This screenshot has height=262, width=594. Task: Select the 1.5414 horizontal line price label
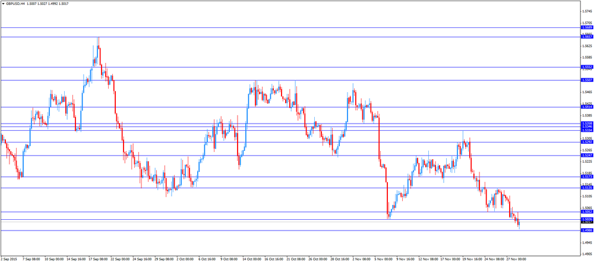pyautogui.click(x=586, y=107)
